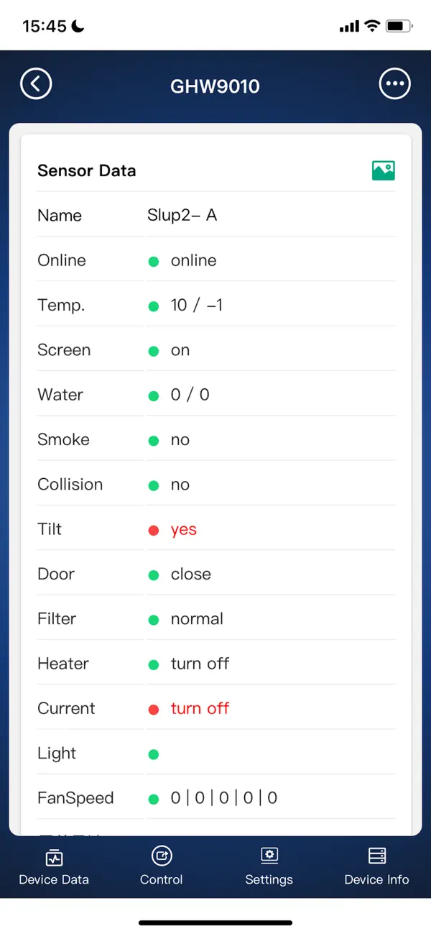Toggle the green Light indicator

click(x=153, y=754)
